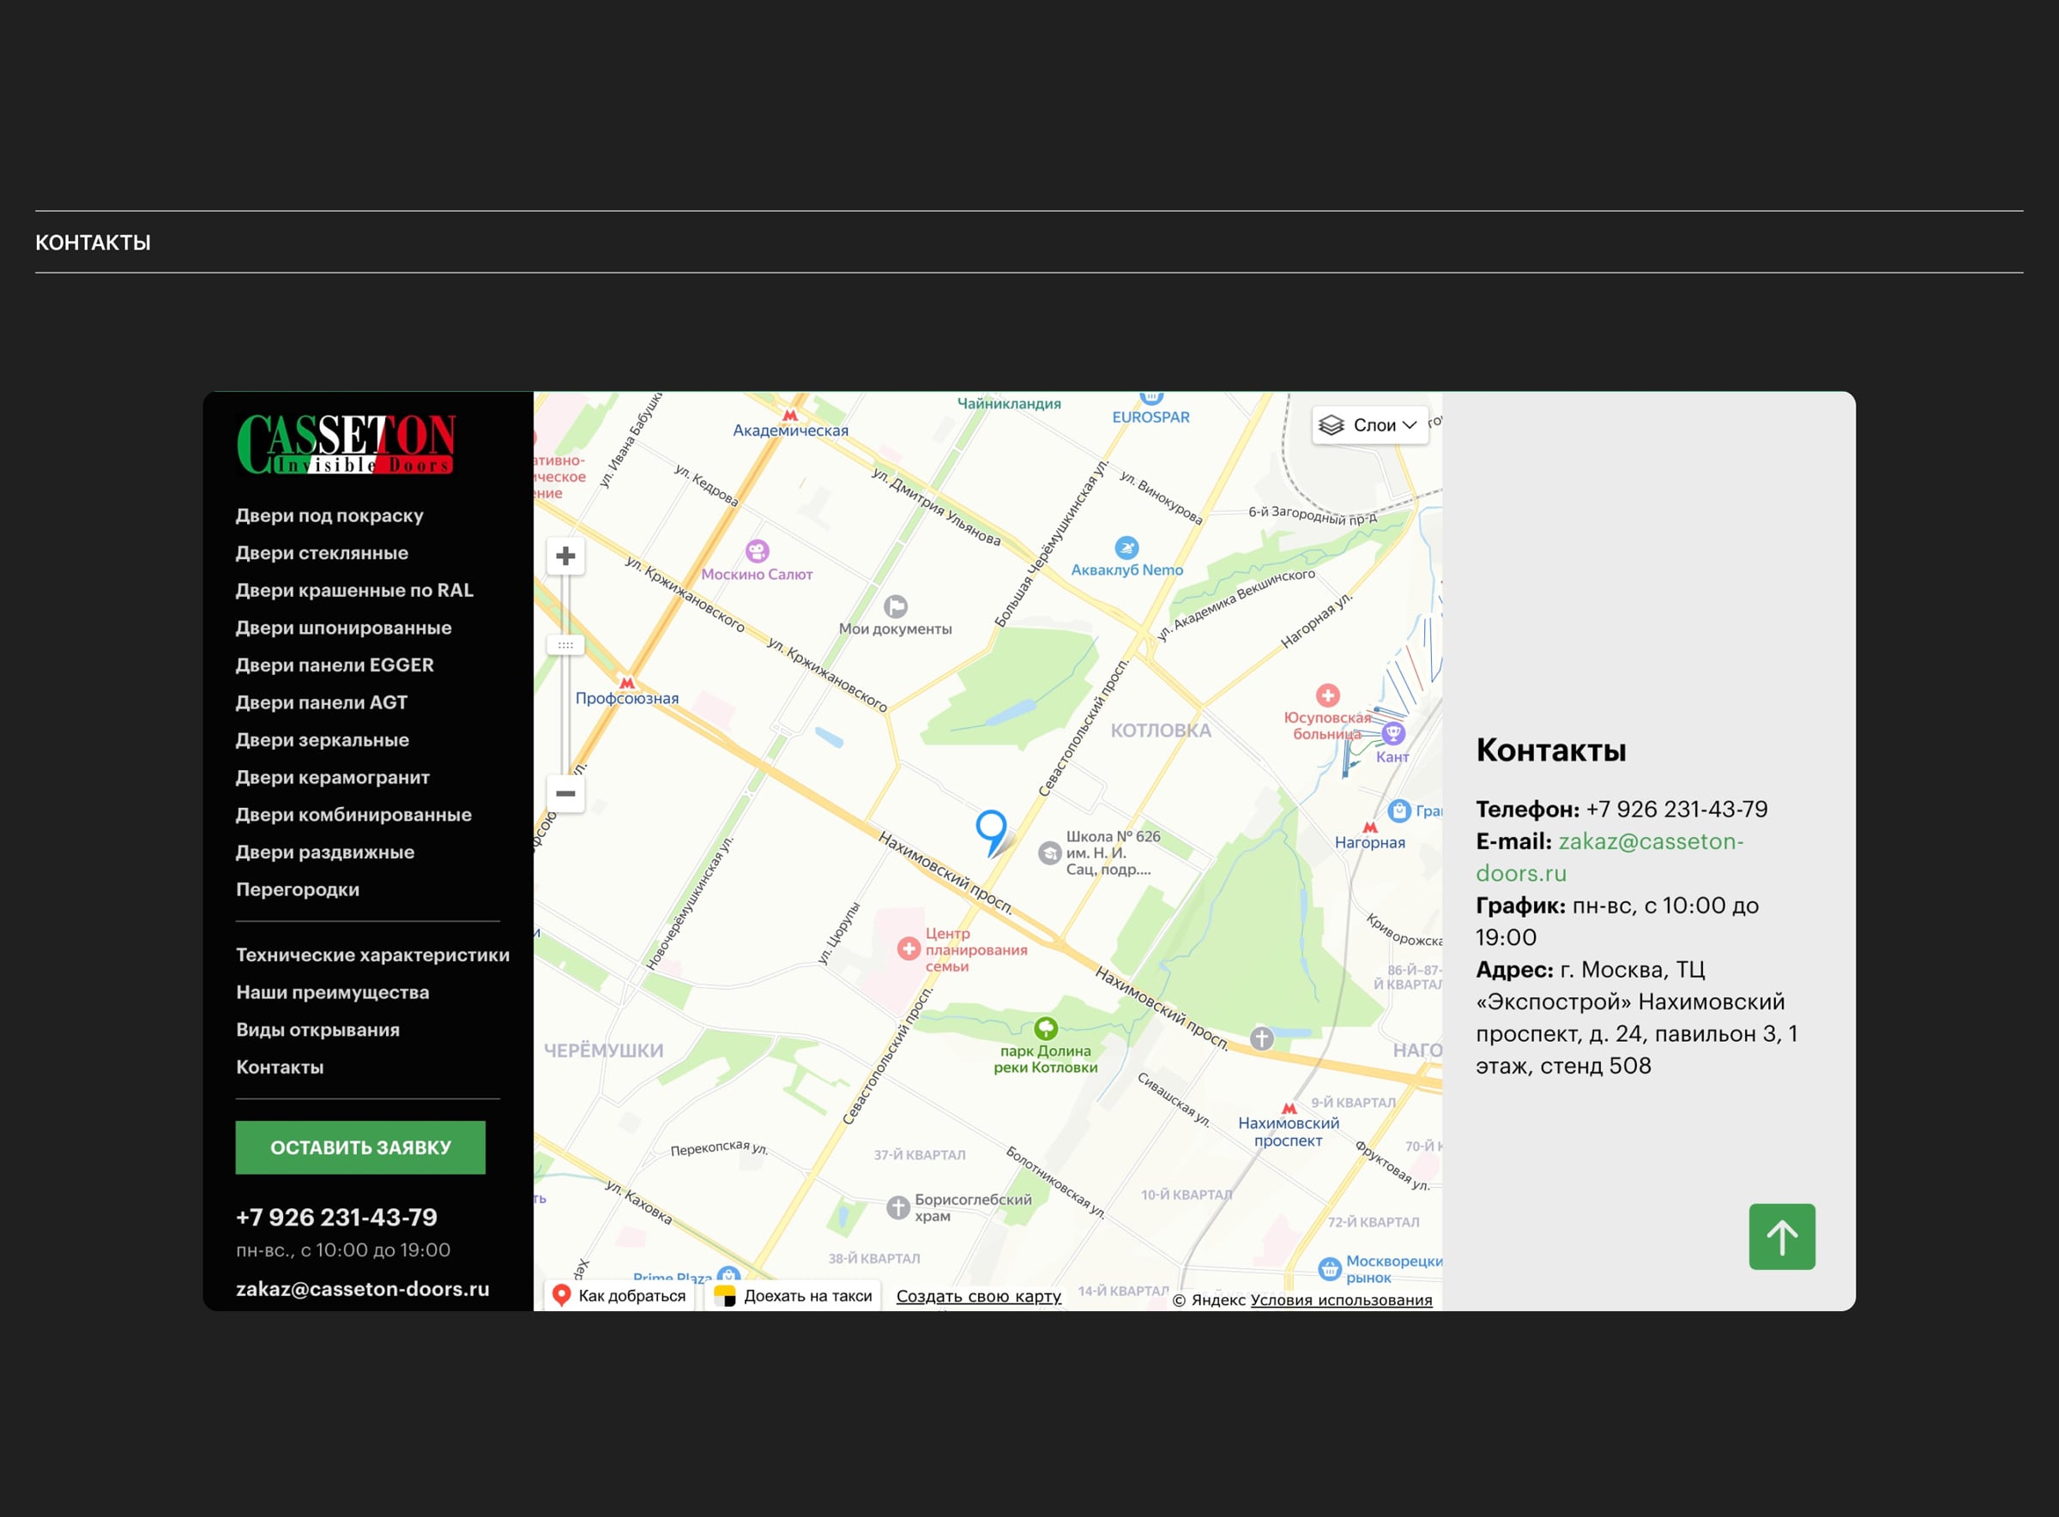
Task: Click the Акваклуб Nemo map icon
Action: point(1126,548)
